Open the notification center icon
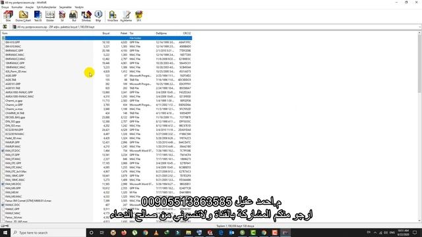This screenshot has width=422, height=237. [415, 232]
